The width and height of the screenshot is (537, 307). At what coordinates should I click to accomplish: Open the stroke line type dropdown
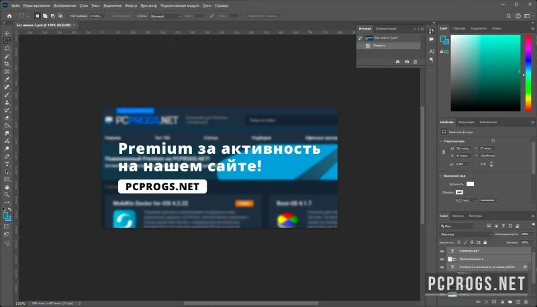[489, 200]
